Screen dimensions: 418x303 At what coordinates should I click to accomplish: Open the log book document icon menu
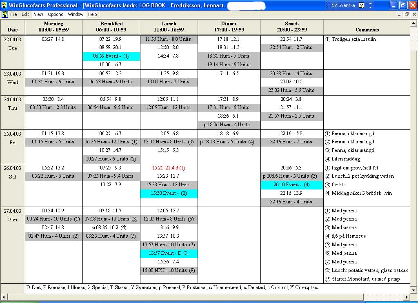(5, 14)
